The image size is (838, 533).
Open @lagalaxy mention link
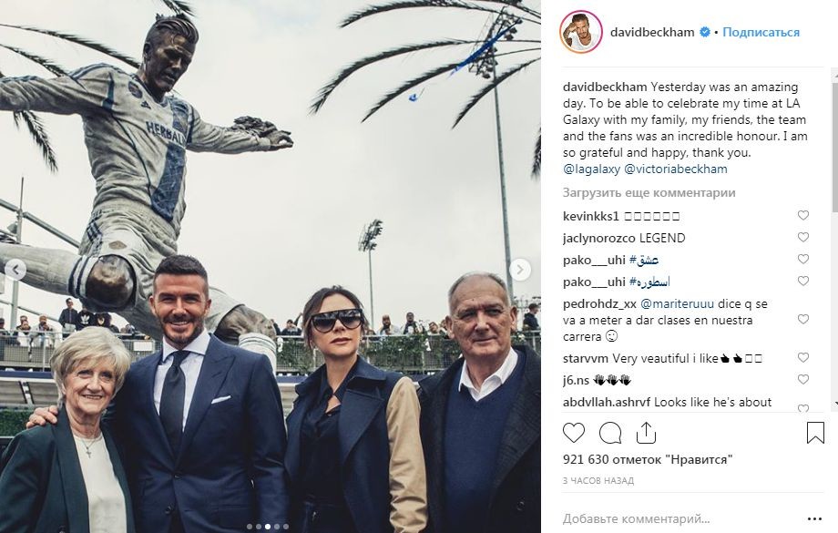591,169
